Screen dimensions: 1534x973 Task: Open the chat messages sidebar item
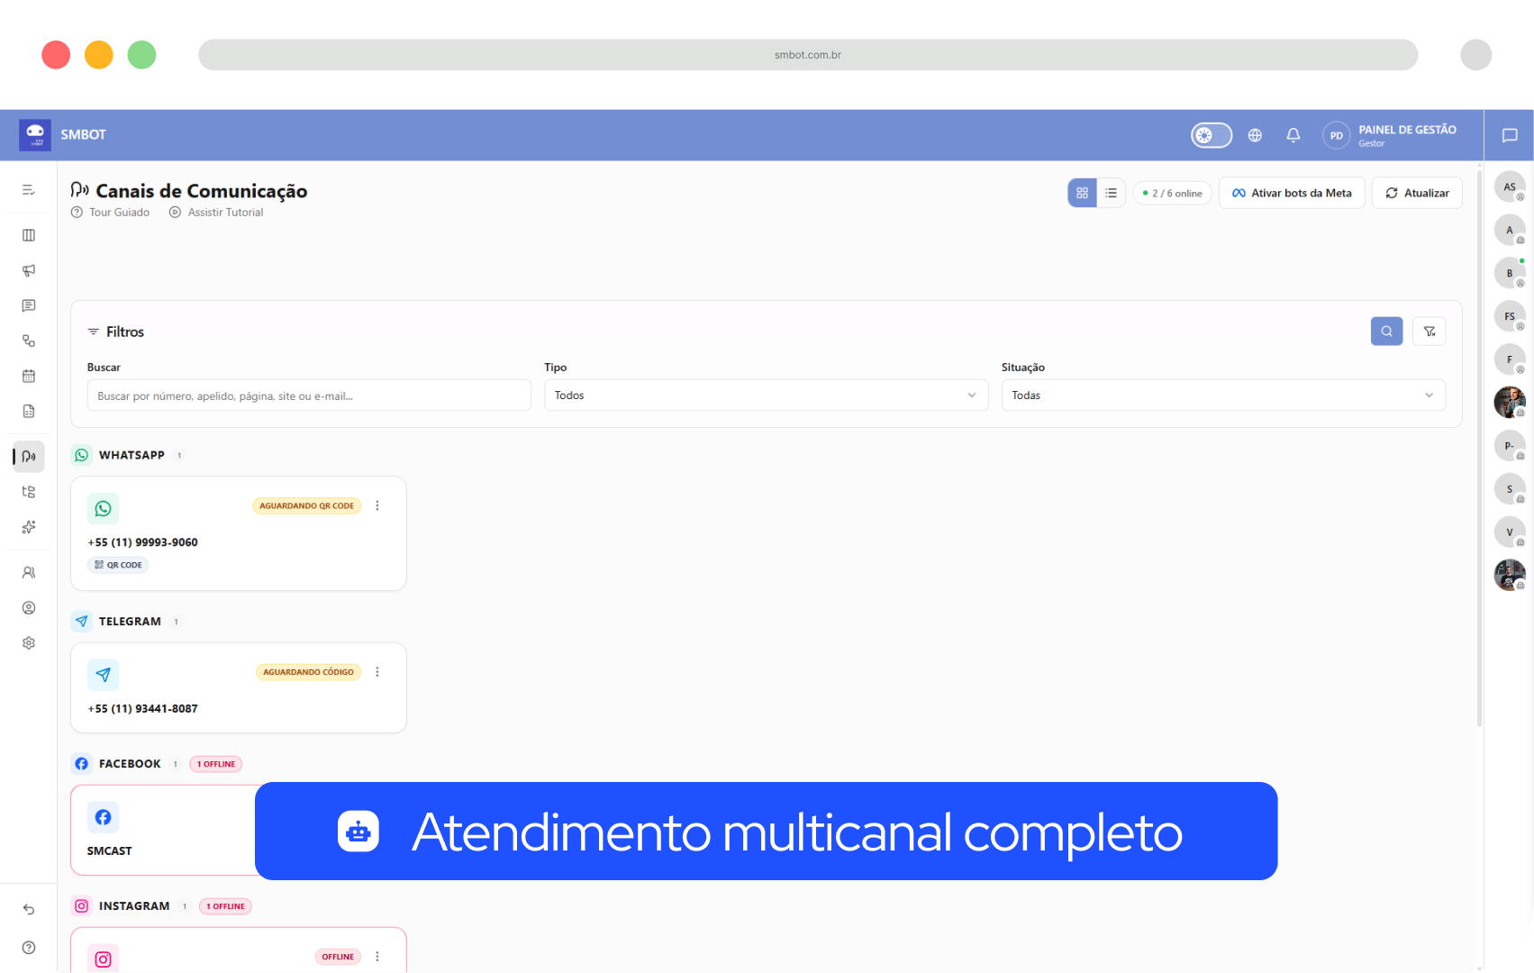[x=29, y=305]
